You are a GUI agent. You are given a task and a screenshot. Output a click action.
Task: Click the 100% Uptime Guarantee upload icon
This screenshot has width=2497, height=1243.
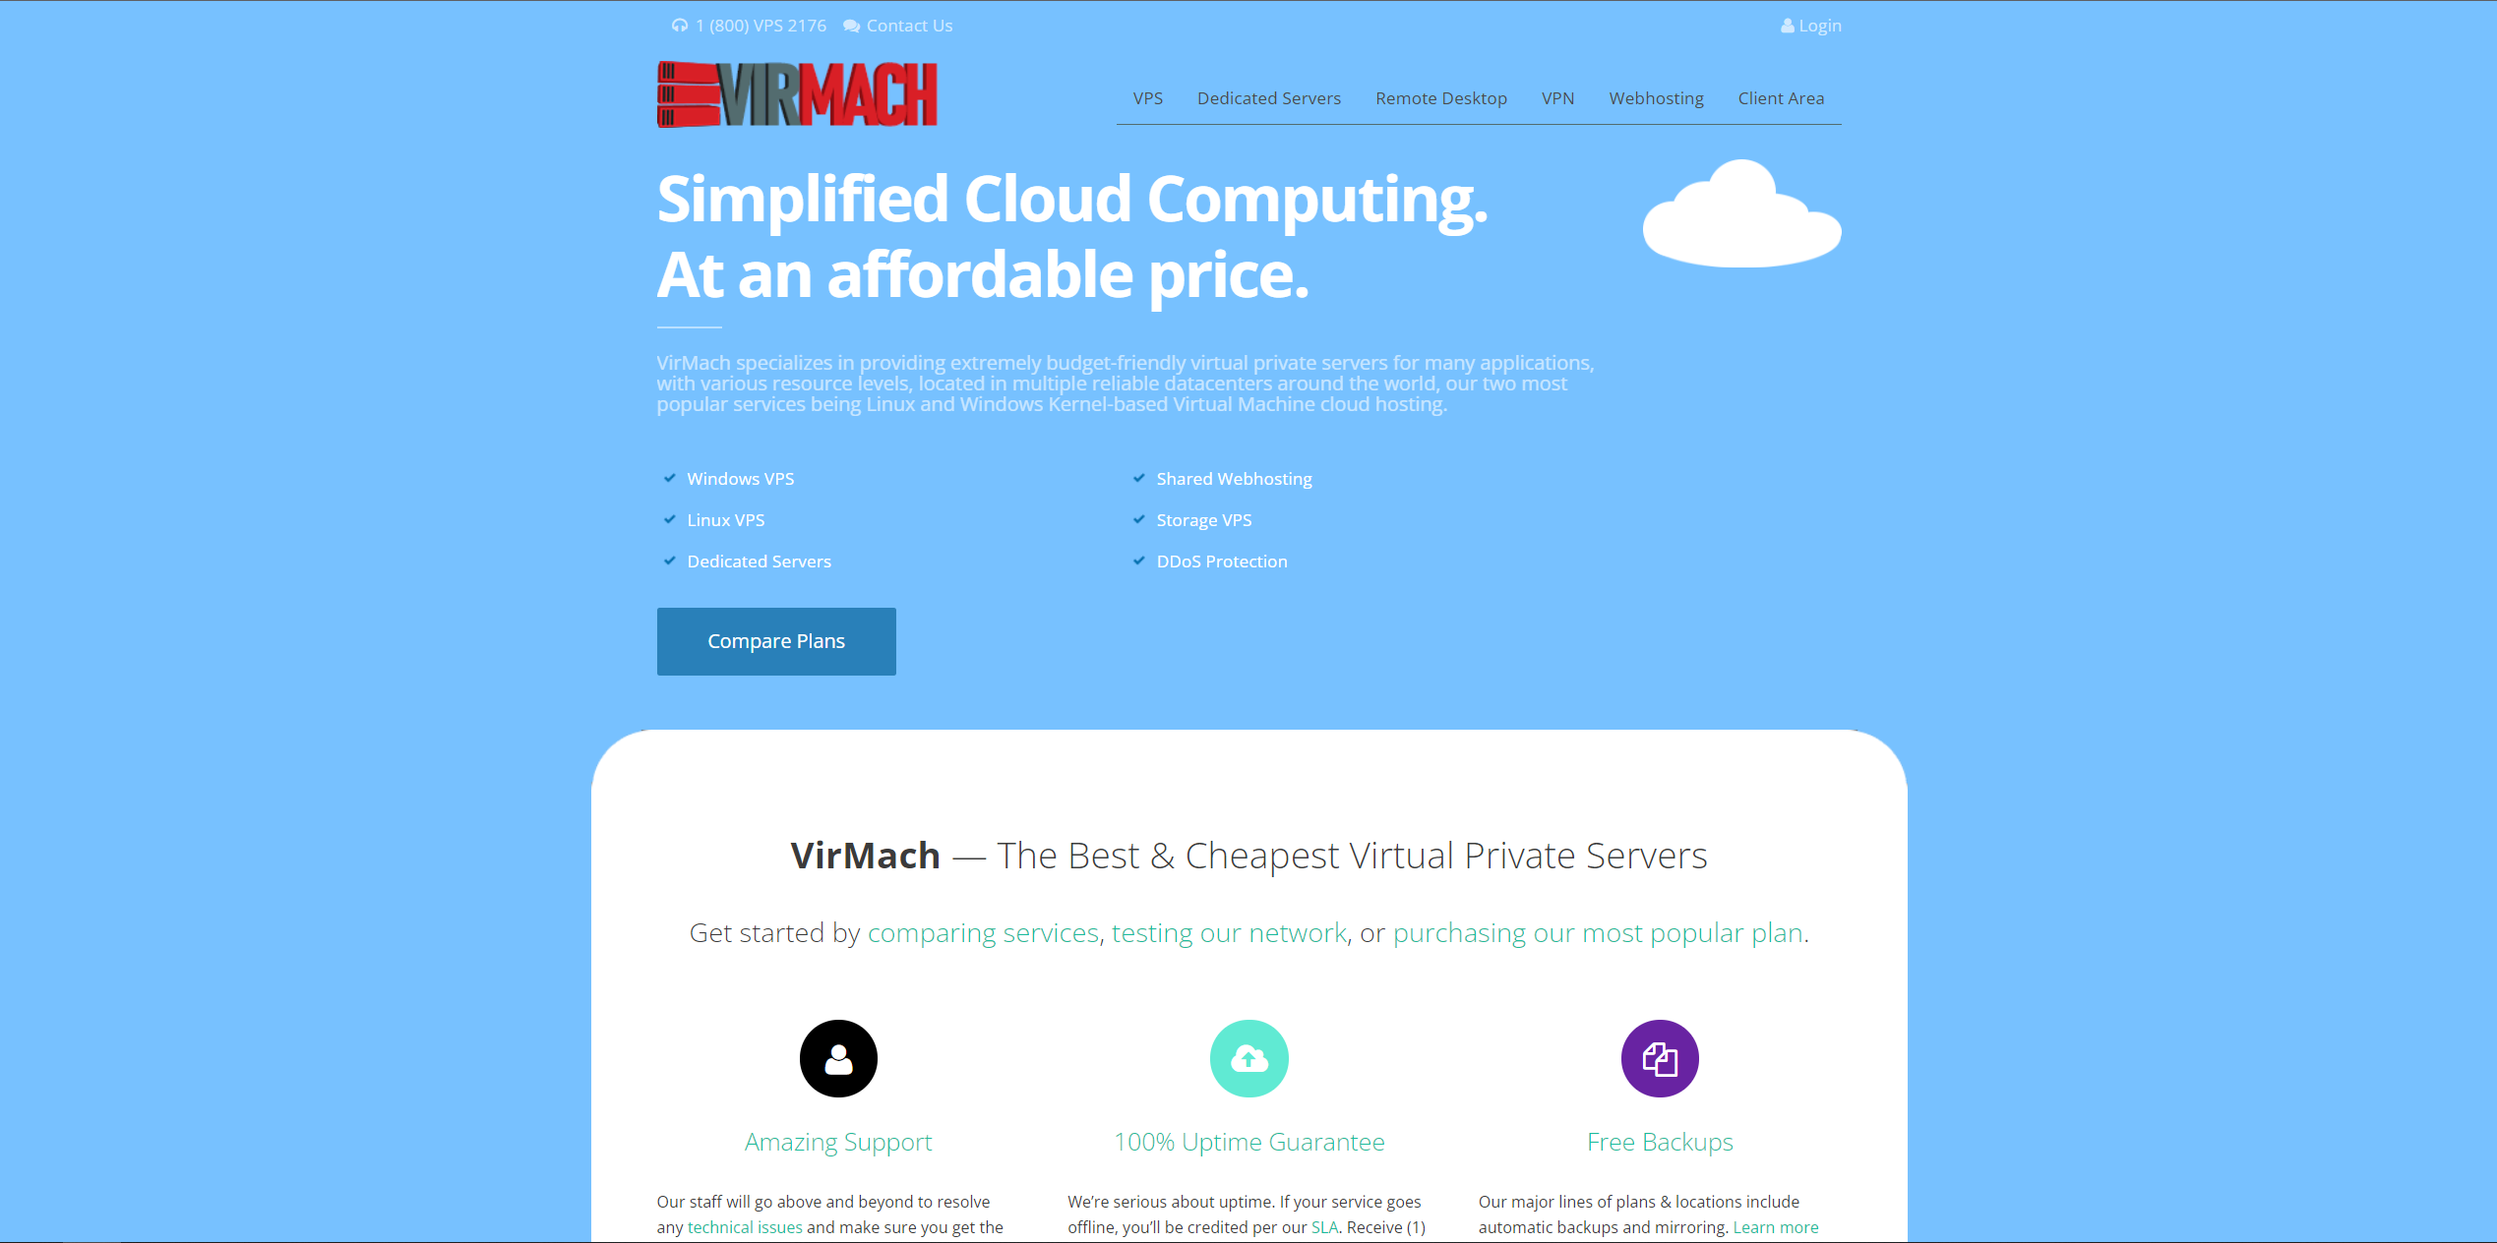pos(1248,1057)
